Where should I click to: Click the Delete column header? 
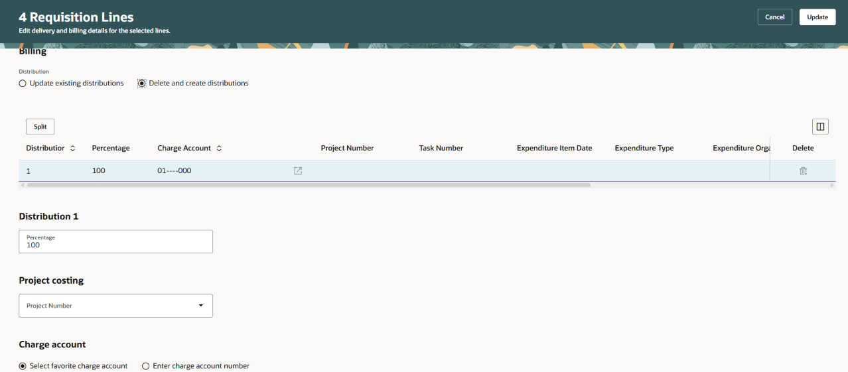coord(803,149)
